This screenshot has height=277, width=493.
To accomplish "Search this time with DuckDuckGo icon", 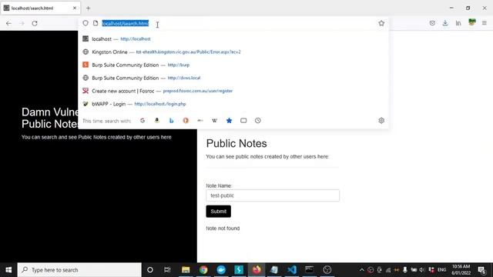I will [x=186, y=121].
